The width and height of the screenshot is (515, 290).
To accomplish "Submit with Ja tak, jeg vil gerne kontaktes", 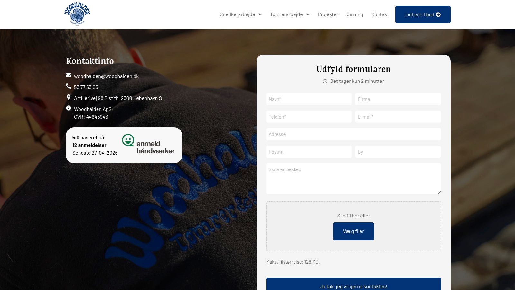I will [353, 284].
